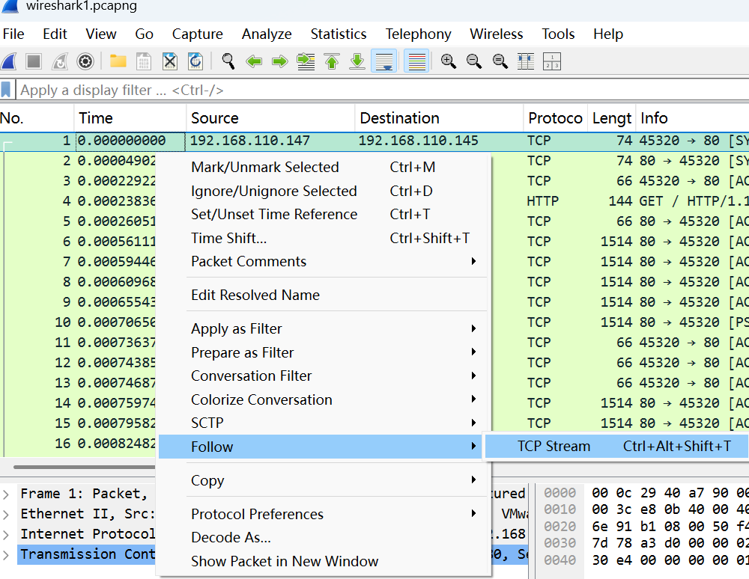Expand the Ethernet II tree row
The width and height of the screenshot is (749, 579).
7,514
